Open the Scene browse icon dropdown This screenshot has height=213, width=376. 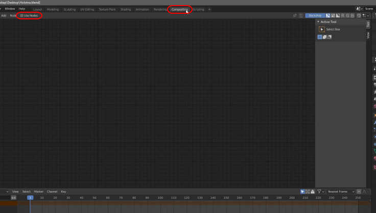pos(359,9)
